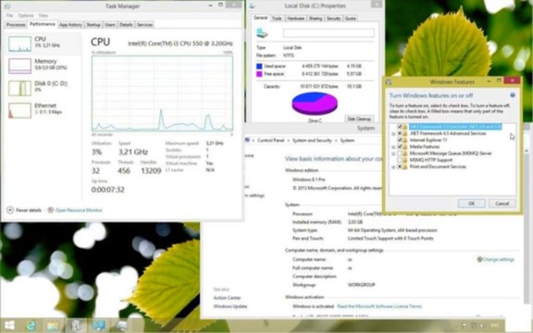Click the System window taskbar icon

point(98,326)
